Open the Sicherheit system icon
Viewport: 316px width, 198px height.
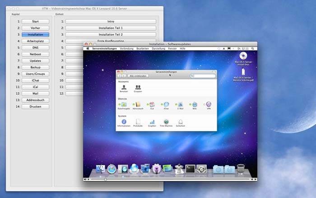pyautogui.click(x=181, y=123)
